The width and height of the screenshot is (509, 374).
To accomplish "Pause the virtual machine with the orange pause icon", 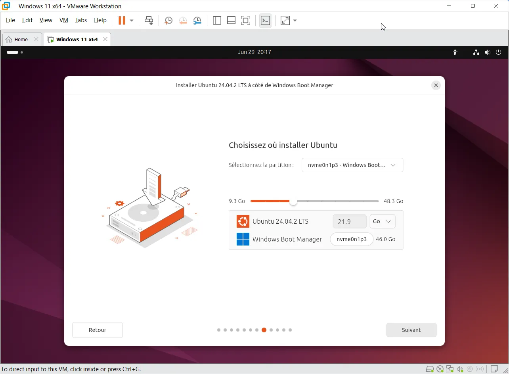I will pyautogui.click(x=122, y=21).
